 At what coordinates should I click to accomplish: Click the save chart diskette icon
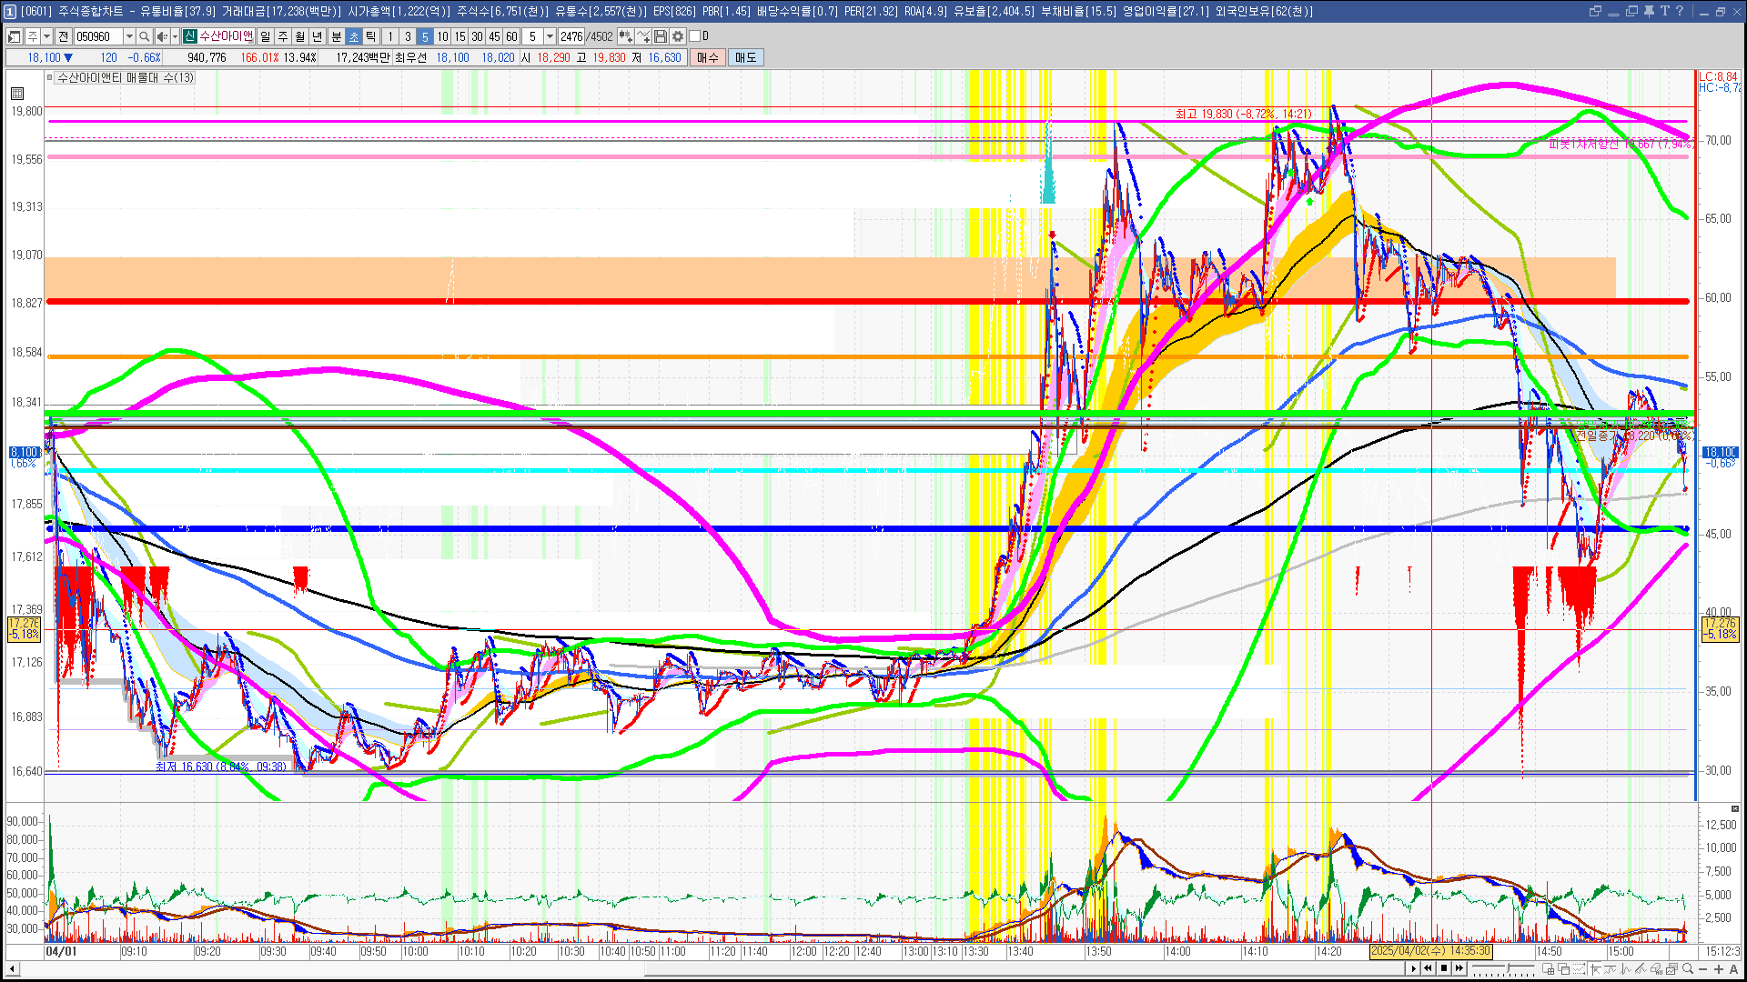(661, 36)
